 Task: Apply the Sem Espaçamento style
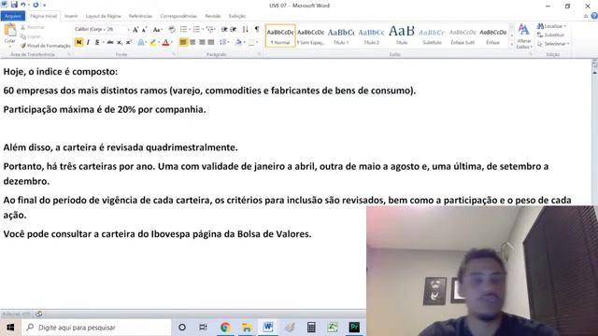coord(311,35)
